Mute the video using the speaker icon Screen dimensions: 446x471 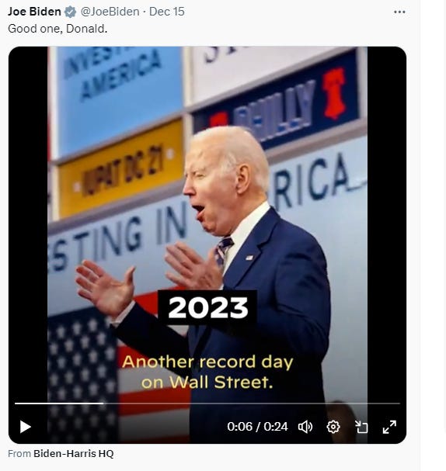coord(305,427)
